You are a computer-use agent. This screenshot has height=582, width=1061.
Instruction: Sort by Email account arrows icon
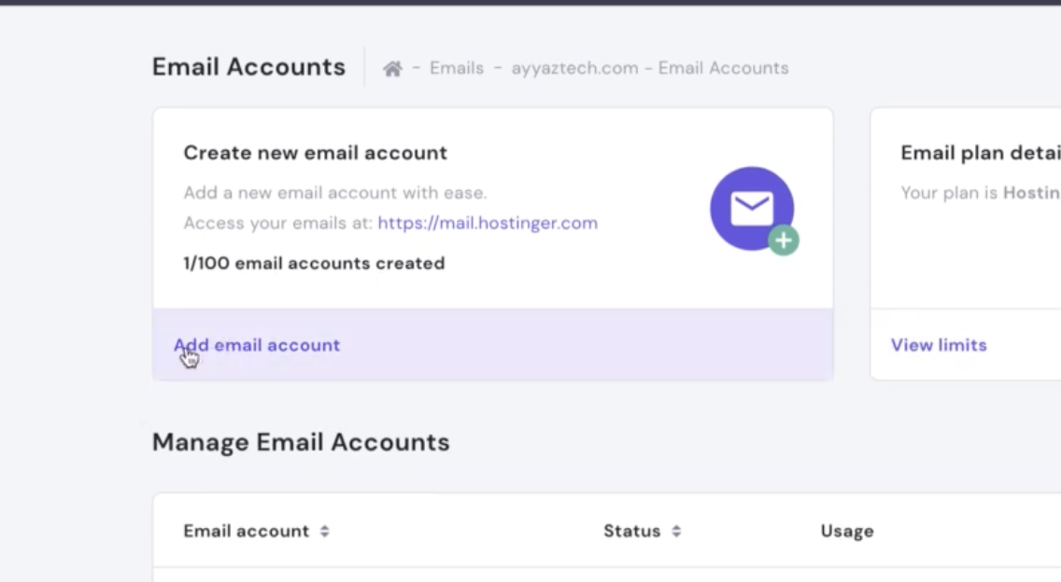(324, 532)
